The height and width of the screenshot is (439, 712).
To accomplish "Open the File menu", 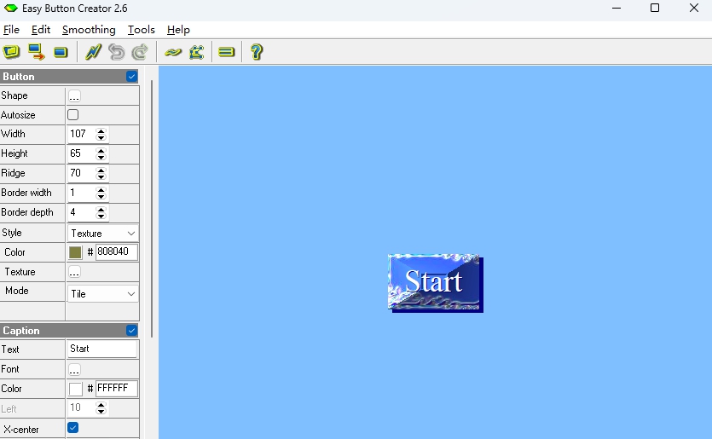I will pos(11,30).
